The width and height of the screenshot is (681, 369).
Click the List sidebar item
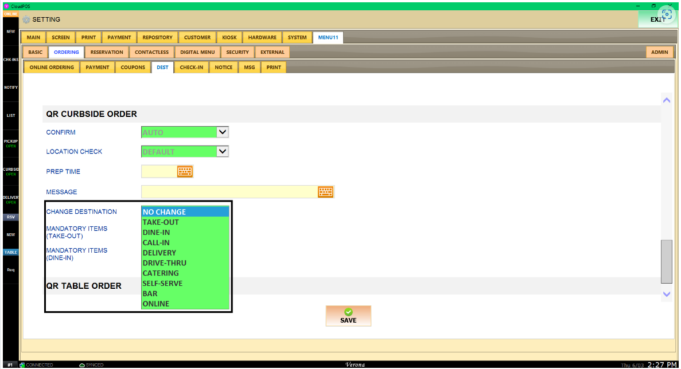pyautogui.click(x=11, y=116)
